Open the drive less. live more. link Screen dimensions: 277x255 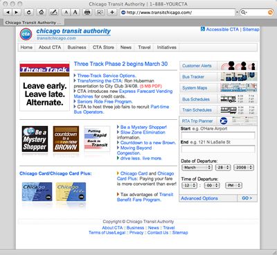click(x=141, y=158)
